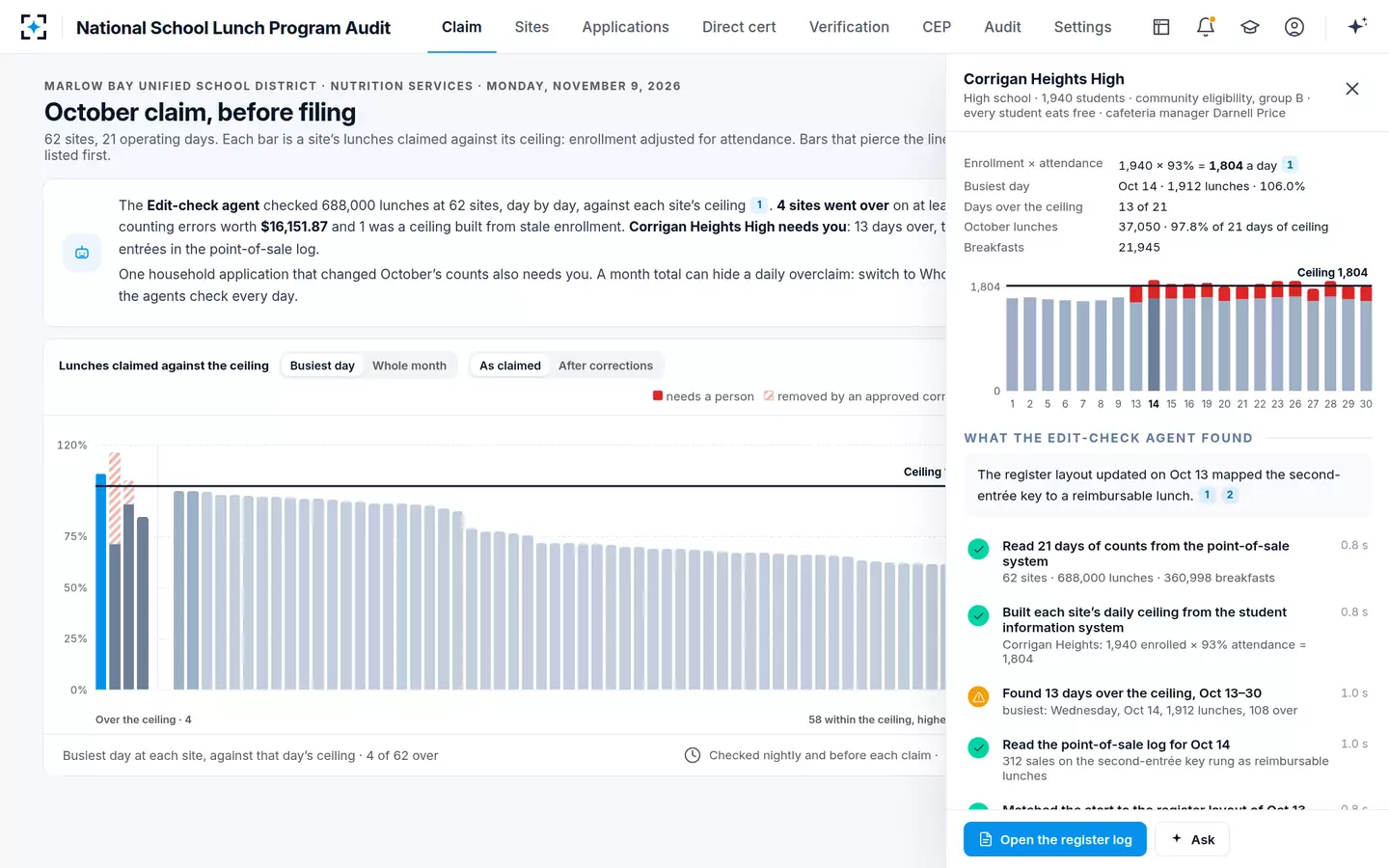
Task: Switch to the Sites tab
Action: click(531, 27)
